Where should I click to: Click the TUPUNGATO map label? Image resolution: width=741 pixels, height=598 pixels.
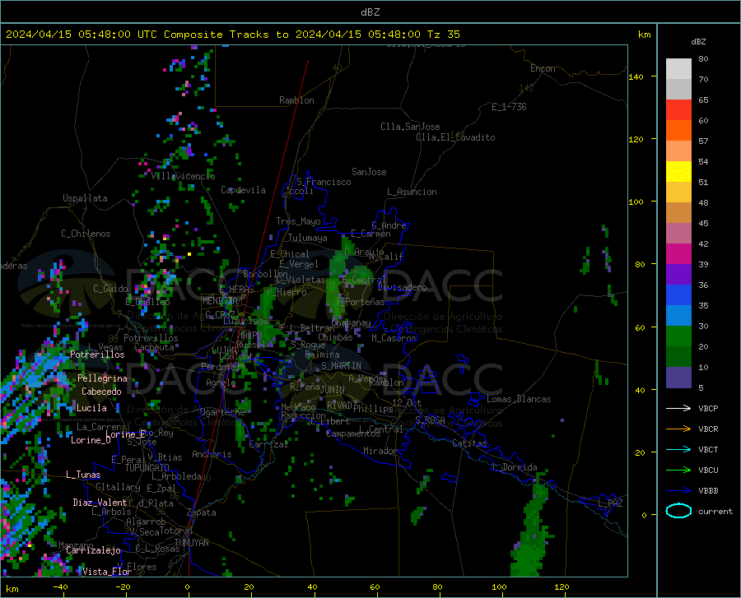pyautogui.click(x=147, y=468)
